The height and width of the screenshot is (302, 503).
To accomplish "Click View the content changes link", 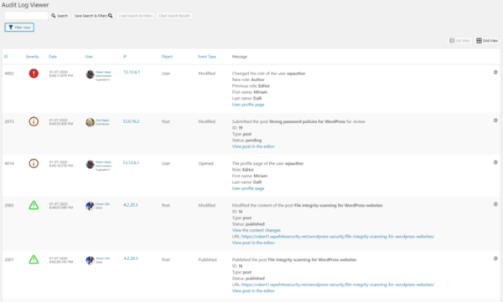I will pos(257,230).
